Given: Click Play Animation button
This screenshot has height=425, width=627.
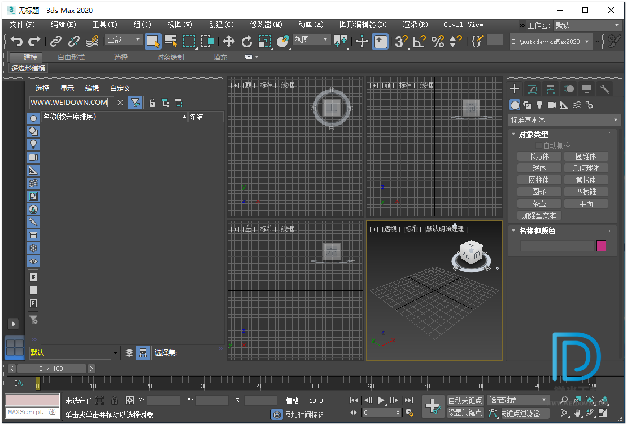Looking at the screenshot, I should 381,400.
